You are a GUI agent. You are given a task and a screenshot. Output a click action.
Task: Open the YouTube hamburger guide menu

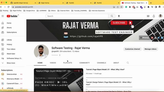[x=3, y=16]
